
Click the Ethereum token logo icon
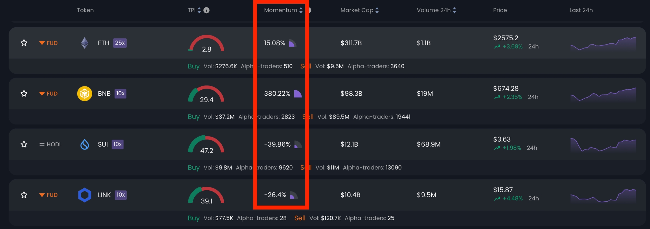85,43
